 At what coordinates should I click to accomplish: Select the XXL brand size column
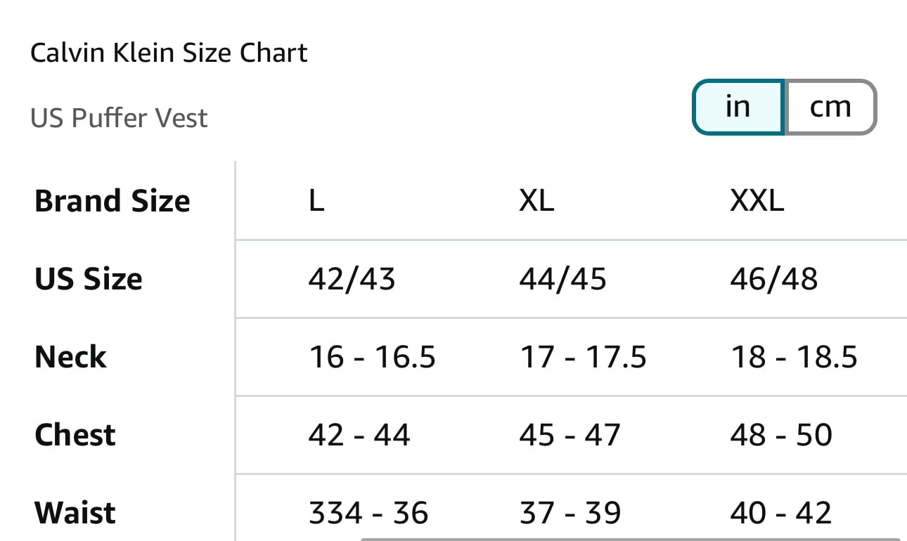coord(757,202)
